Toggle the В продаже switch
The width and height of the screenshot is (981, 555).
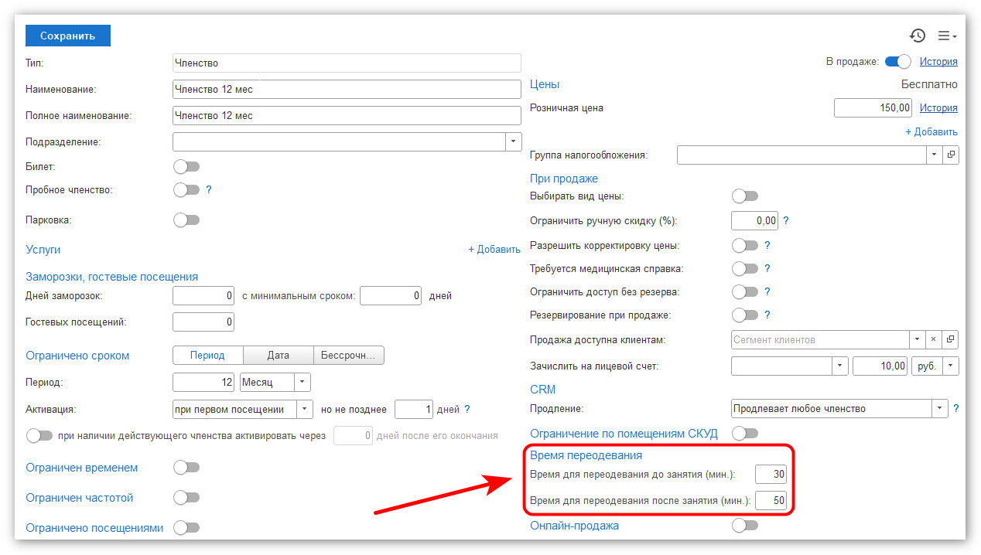898,62
